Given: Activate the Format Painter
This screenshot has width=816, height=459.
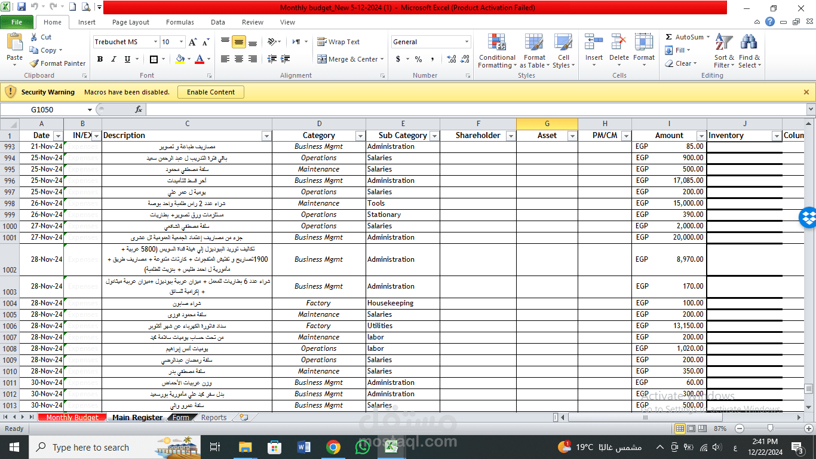Looking at the screenshot, I should pos(58,63).
